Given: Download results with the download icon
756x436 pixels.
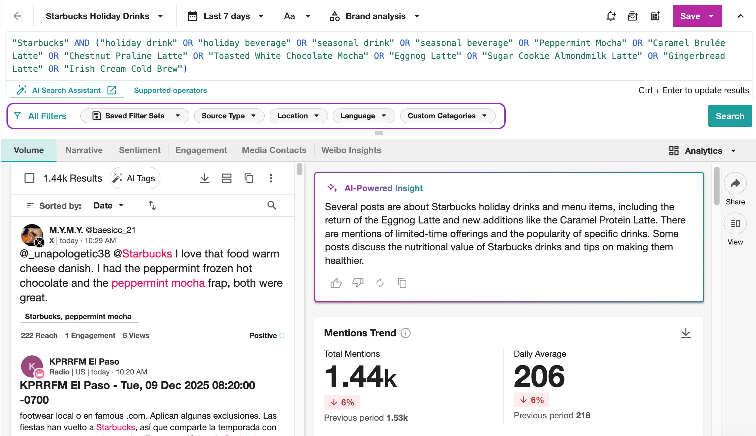Looking at the screenshot, I should 204,178.
